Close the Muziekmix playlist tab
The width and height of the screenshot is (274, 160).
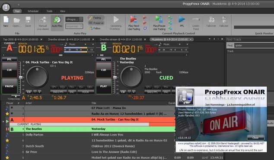coord(191,39)
